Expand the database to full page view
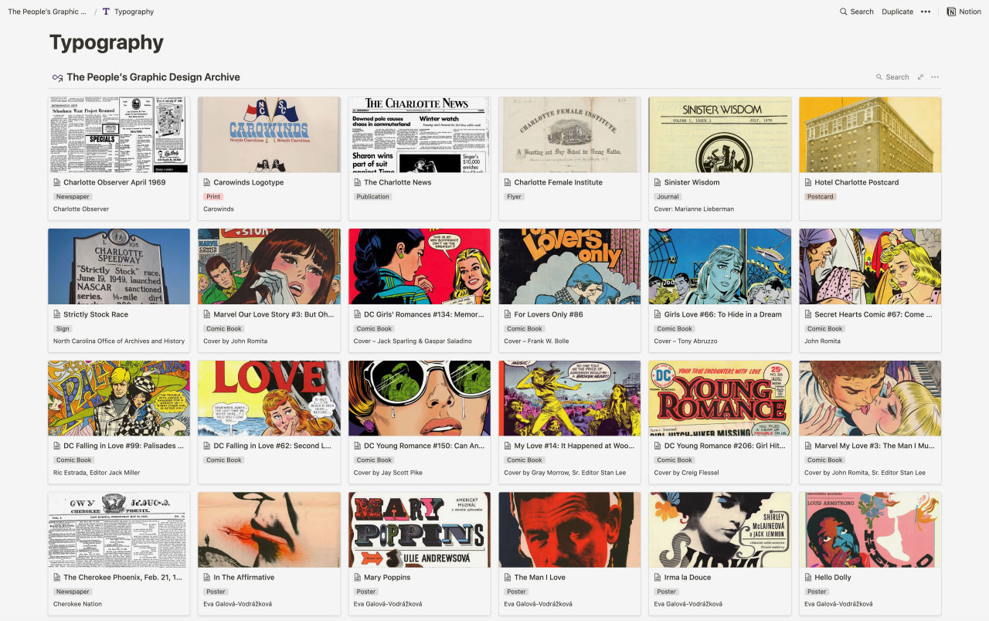 (x=920, y=77)
